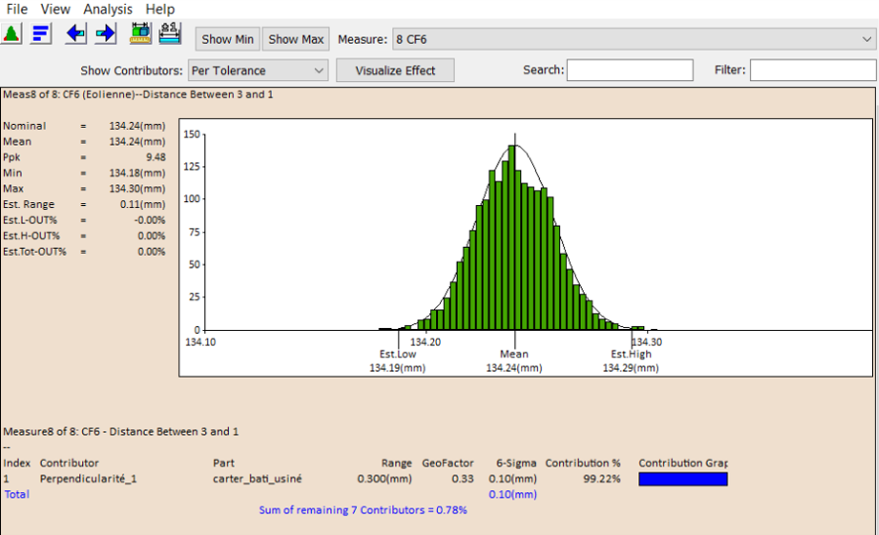Click the Min value 134.18(mm)

tap(138, 173)
